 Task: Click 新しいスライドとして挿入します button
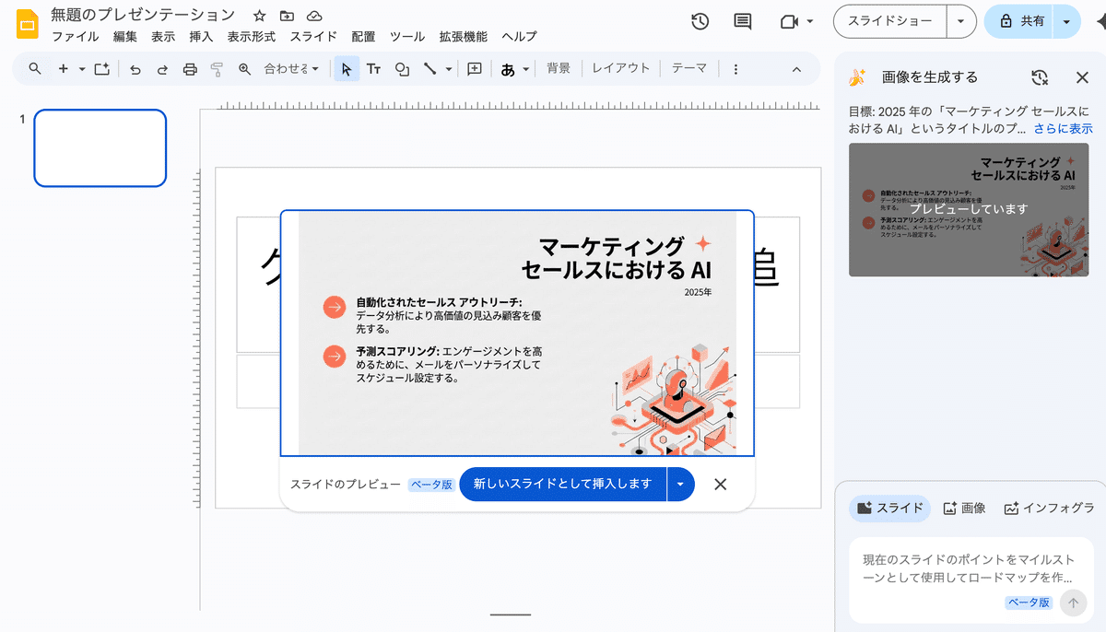pyautogui.click(x=562, y=484)
